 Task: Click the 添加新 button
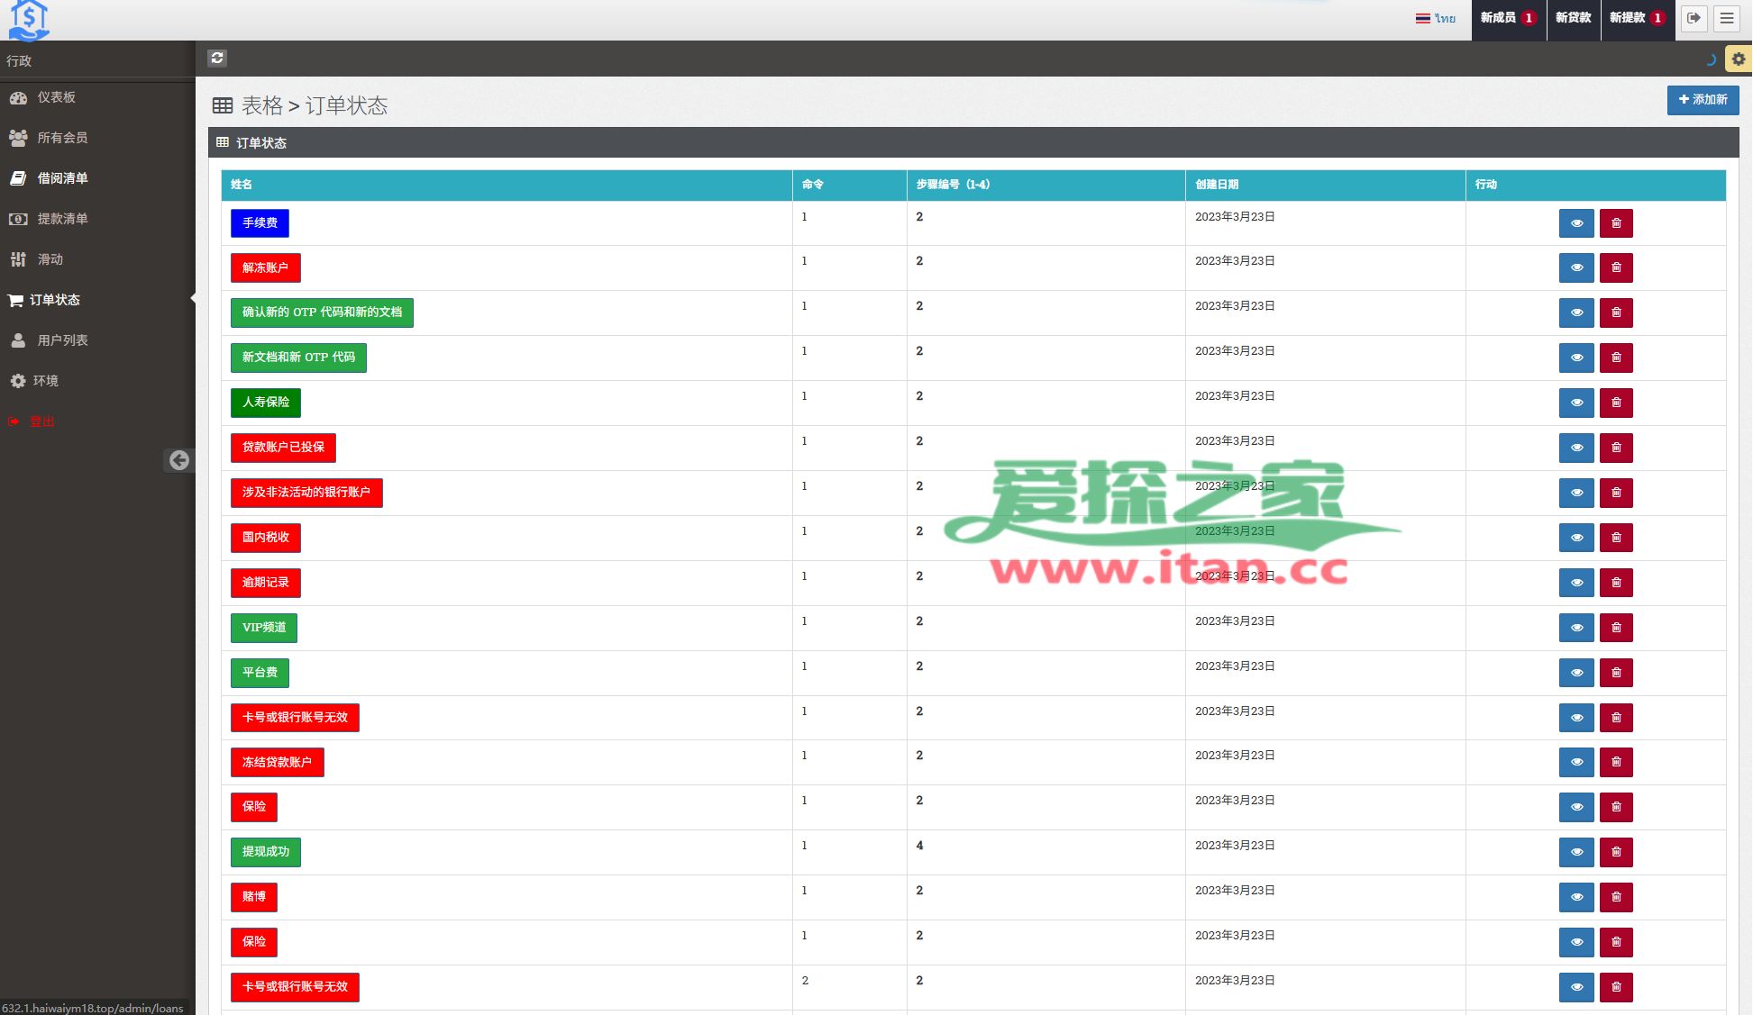coord(1702,100)
